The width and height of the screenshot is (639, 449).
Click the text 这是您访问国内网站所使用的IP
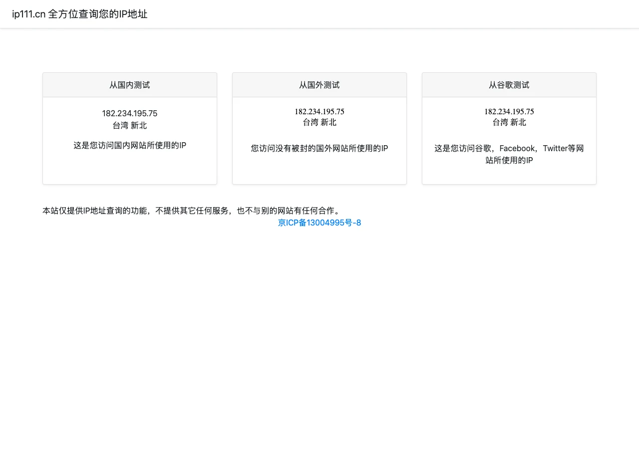[x=130, y=145]
